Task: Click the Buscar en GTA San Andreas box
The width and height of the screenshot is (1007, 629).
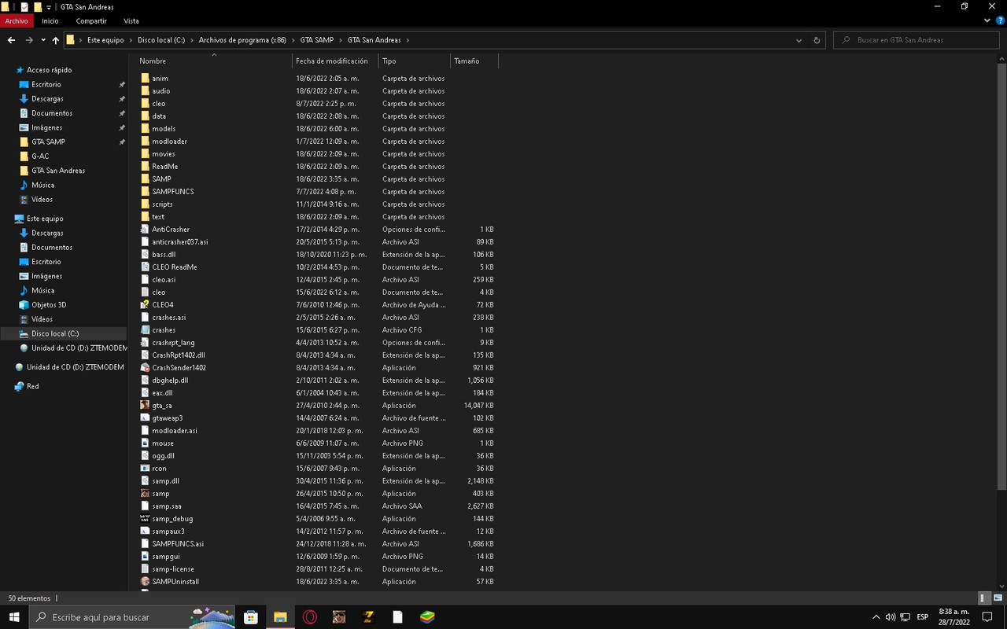Action: pos(917,40)
